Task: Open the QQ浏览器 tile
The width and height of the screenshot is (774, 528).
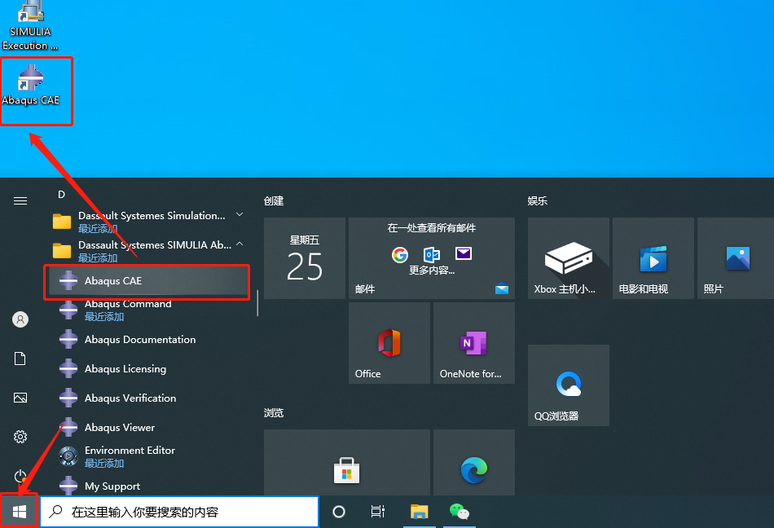Action: tap(569, 385)
